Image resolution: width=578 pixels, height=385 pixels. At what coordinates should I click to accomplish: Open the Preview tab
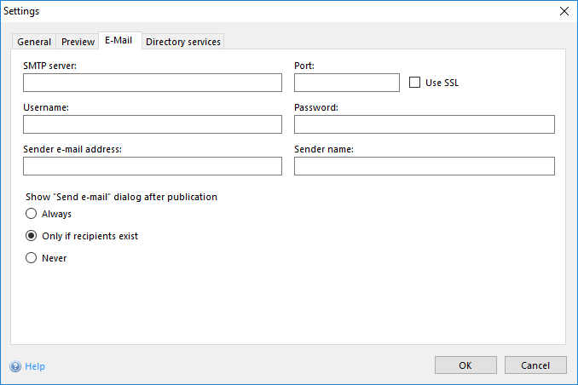78,42
